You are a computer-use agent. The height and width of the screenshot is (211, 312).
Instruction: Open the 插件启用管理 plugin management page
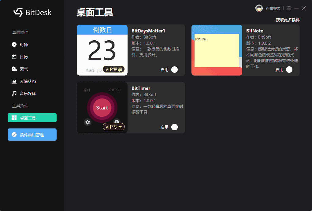tap(32, 135)
